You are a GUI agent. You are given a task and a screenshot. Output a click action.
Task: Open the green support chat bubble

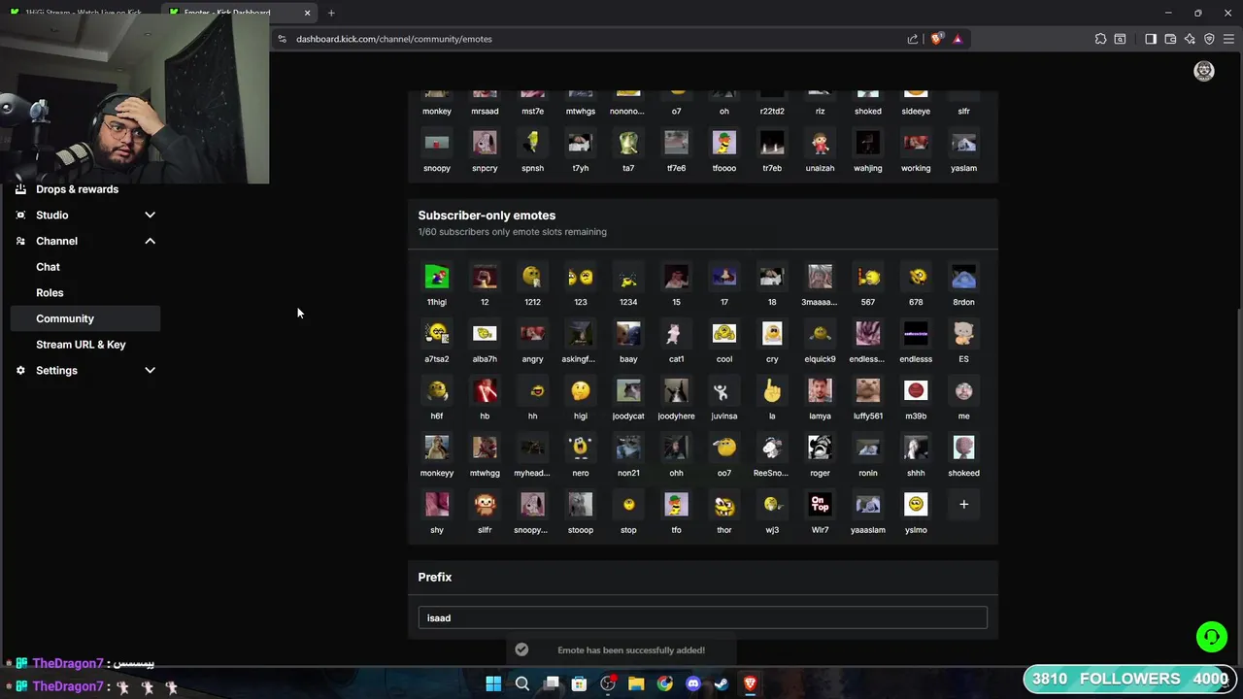pyautogui.click(x=1211, y=637)
